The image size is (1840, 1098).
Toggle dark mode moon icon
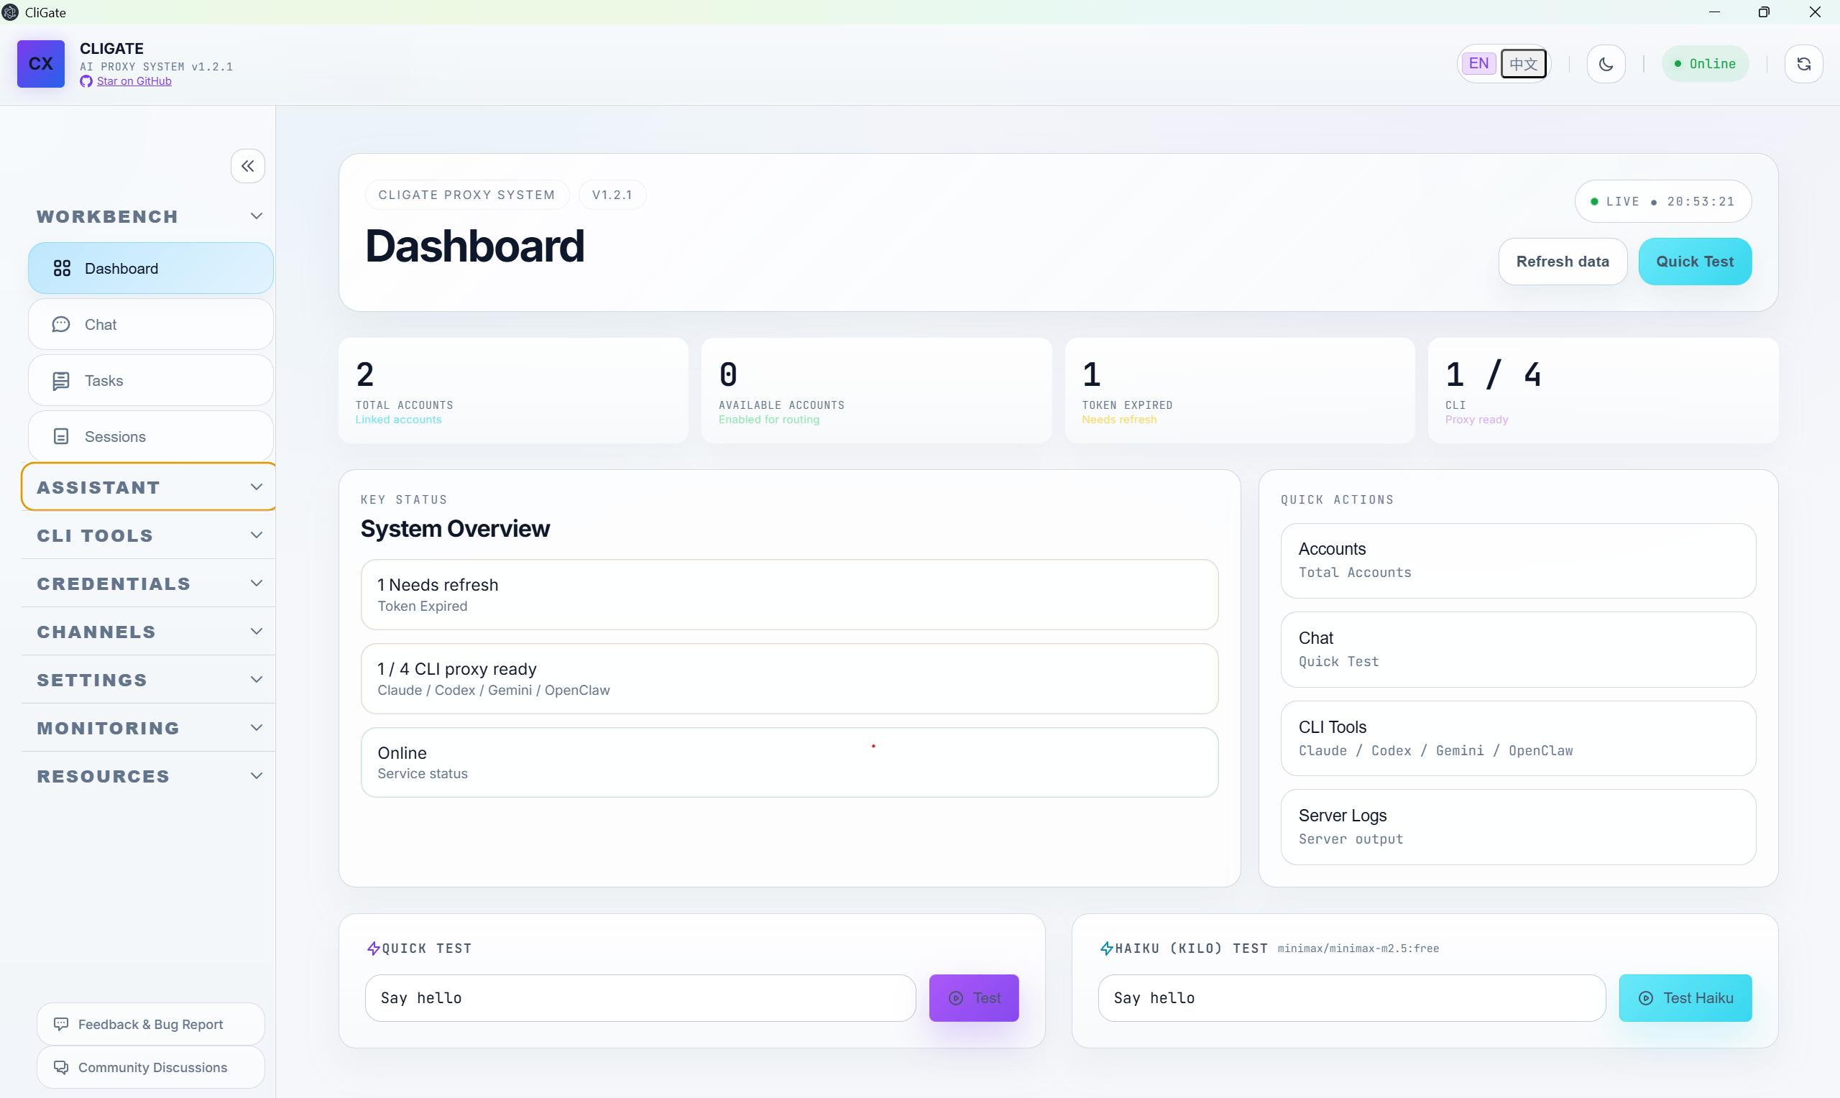point(1606,65)
